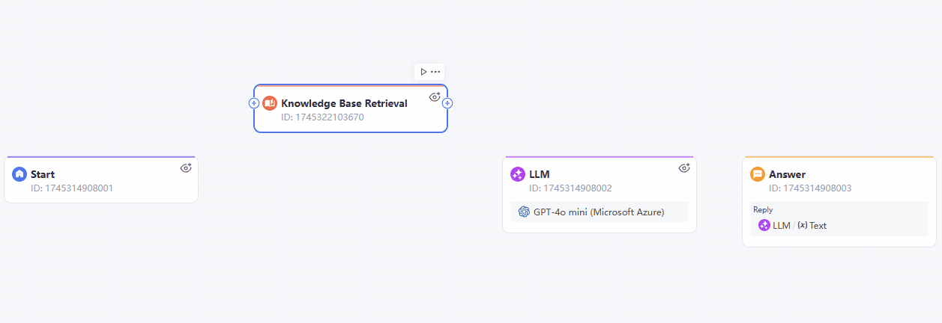Viewport: 942px width, 323px height.
Task: Click the LLM node ID text
Action: click(570, 188)
